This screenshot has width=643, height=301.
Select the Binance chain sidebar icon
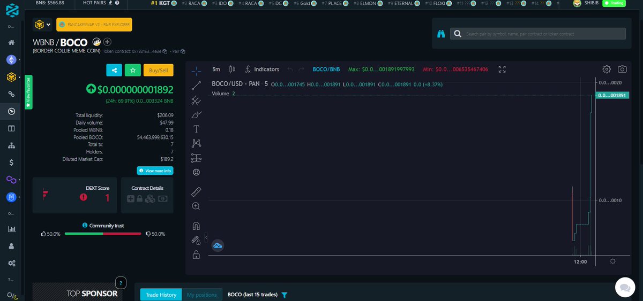tap(11, 77)
